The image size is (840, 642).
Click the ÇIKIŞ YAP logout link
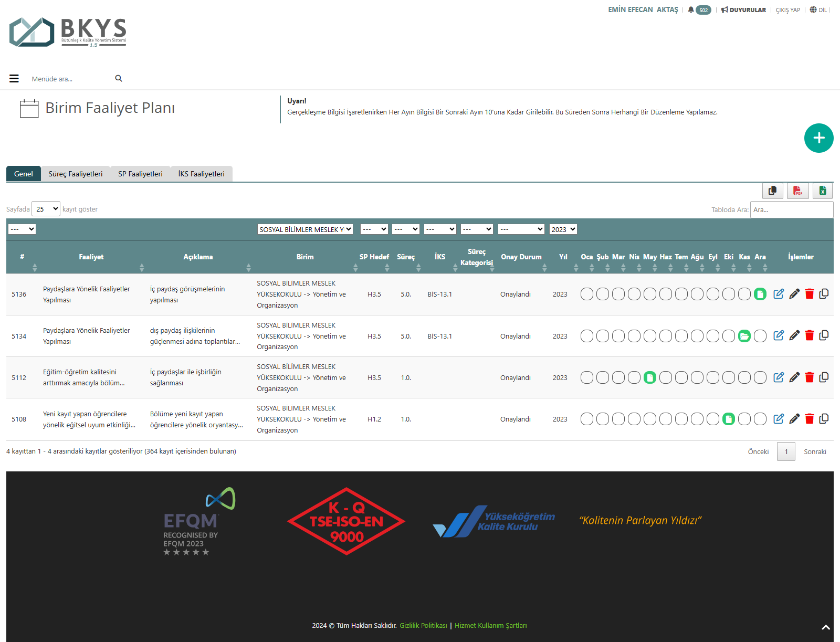787,10
